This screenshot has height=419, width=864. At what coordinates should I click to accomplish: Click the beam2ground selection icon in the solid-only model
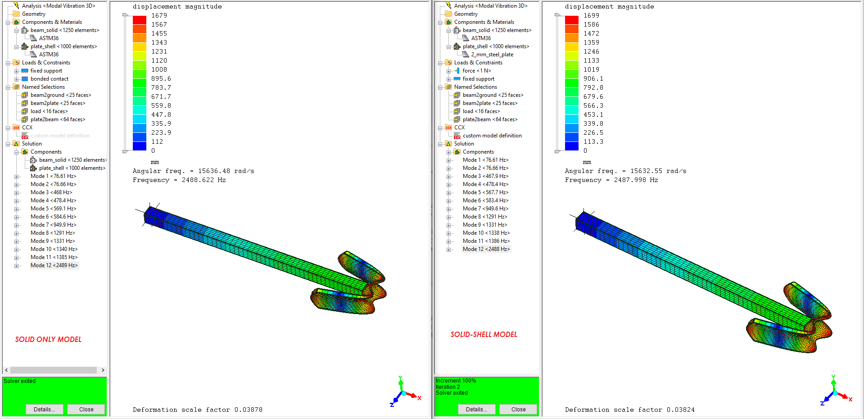[x=25, y=95]
